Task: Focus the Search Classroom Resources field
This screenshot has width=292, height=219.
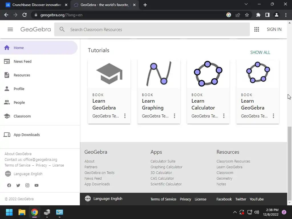Action: click(152, 29)
